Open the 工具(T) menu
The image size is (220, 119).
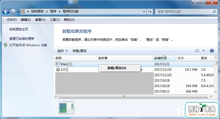coord(55,20)
